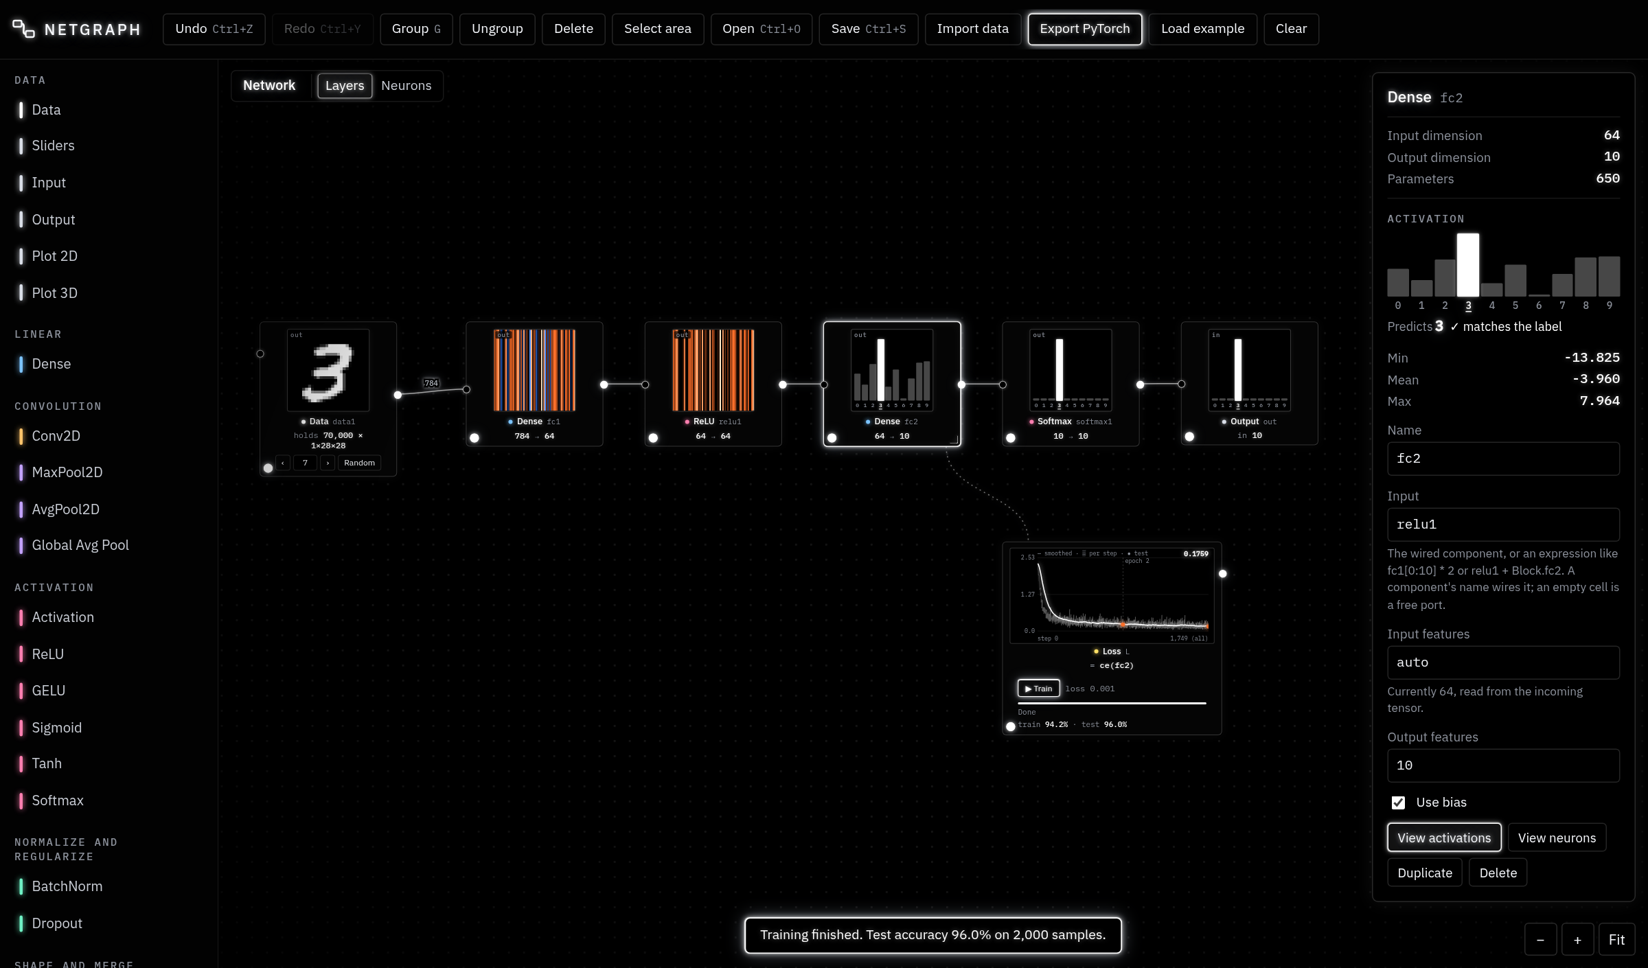Click the View activations button
The width and height of the screenshot is (1648, 968).
[1444, 838]
